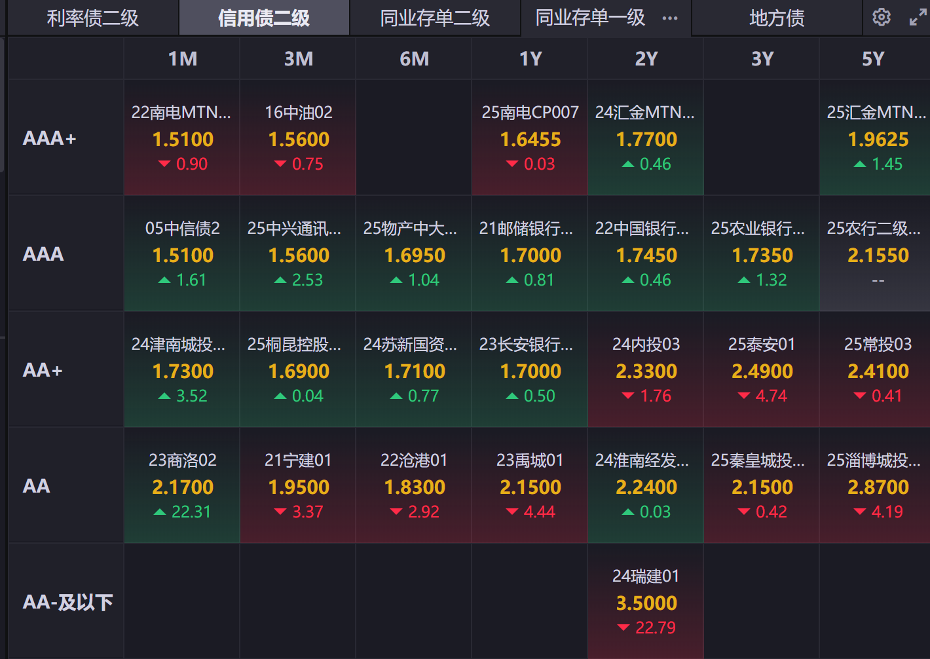
Task: Select the 3Y maturity column header
Action: (x=762, y=59)
